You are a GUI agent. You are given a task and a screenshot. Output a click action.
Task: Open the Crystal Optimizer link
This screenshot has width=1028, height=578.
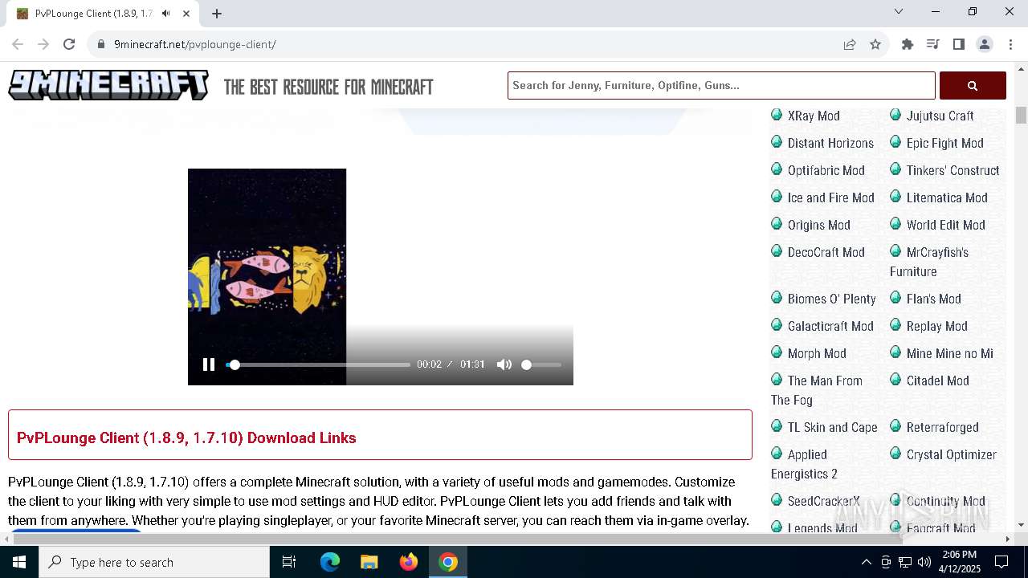pos(951,454)
